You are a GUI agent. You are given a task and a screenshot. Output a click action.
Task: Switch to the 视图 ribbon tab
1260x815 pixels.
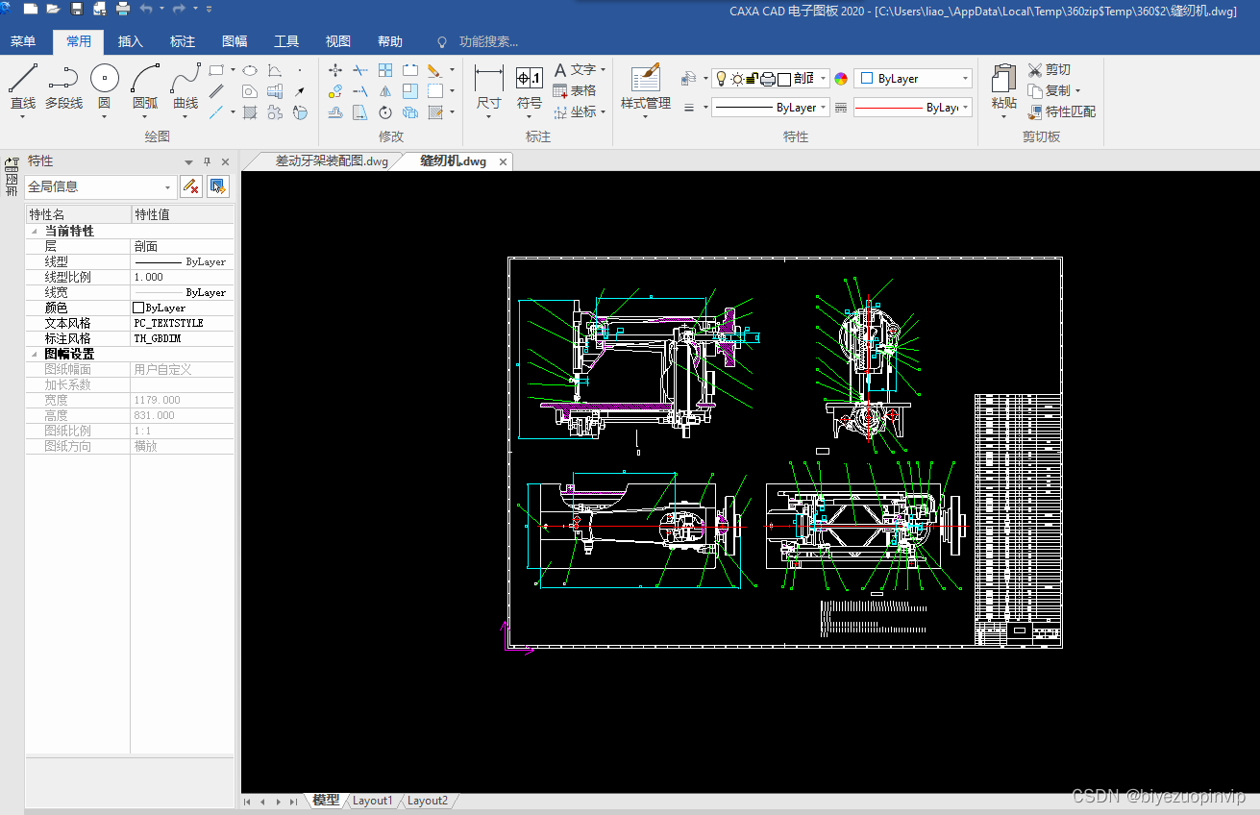click(x=338, y=41)
